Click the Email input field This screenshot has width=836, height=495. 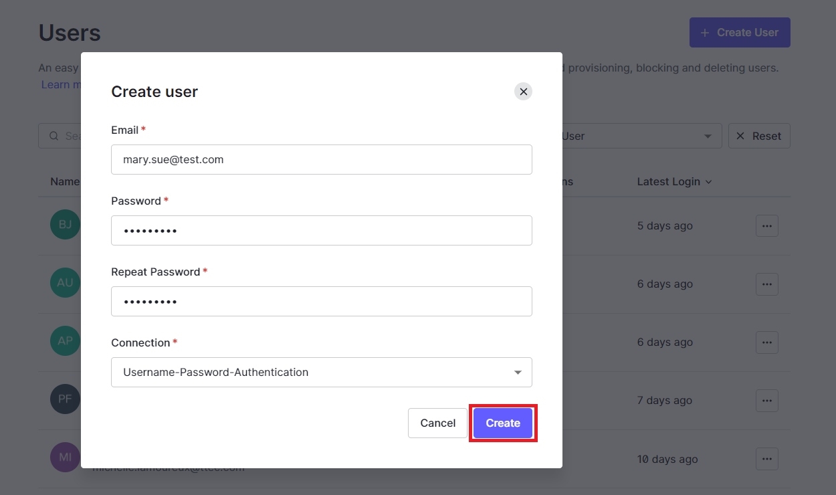point(321,160)
